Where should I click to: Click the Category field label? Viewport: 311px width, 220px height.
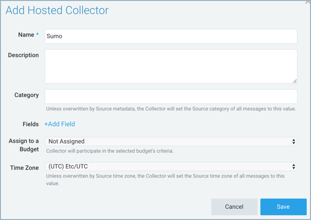pyautogui.click(x=26, y=95)
